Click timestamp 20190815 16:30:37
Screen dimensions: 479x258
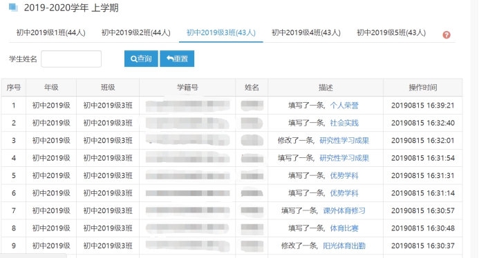[423, 246]
